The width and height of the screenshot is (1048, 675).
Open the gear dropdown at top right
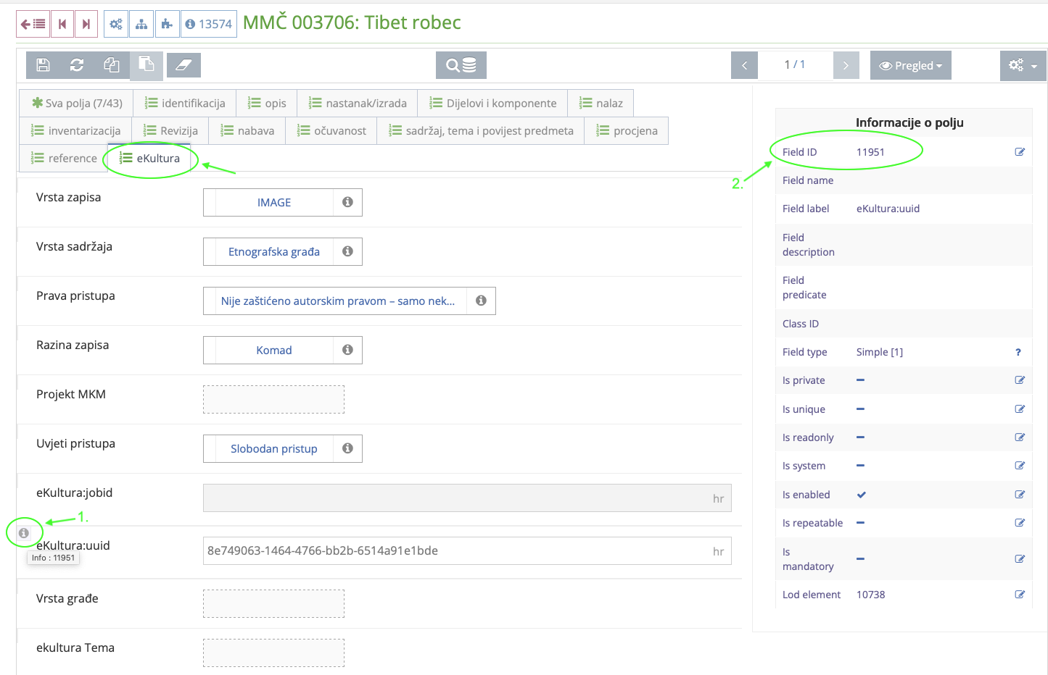pos(1023,64)
